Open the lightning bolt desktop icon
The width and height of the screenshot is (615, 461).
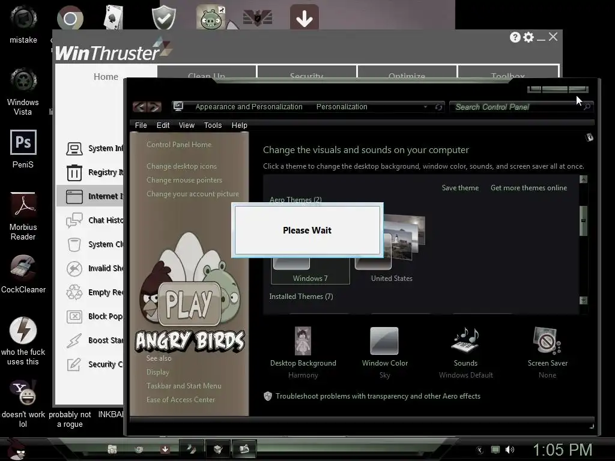tap(23, 331)
